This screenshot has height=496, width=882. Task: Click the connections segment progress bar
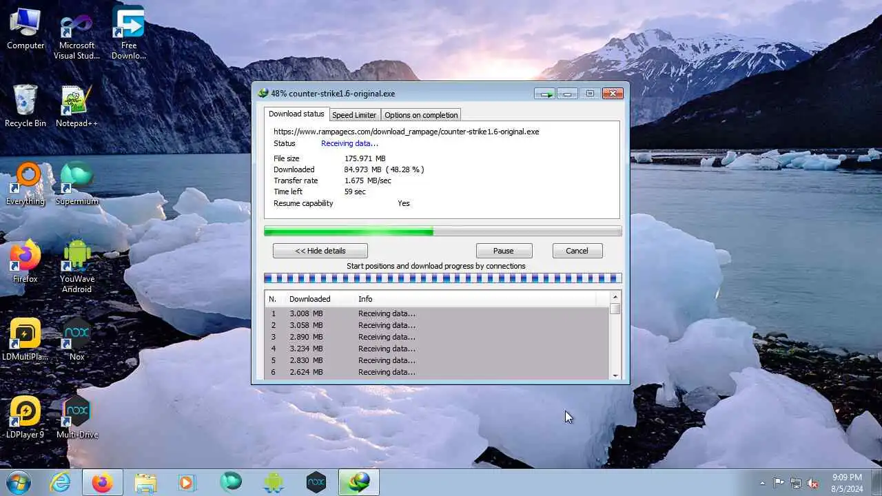(443, 278)
